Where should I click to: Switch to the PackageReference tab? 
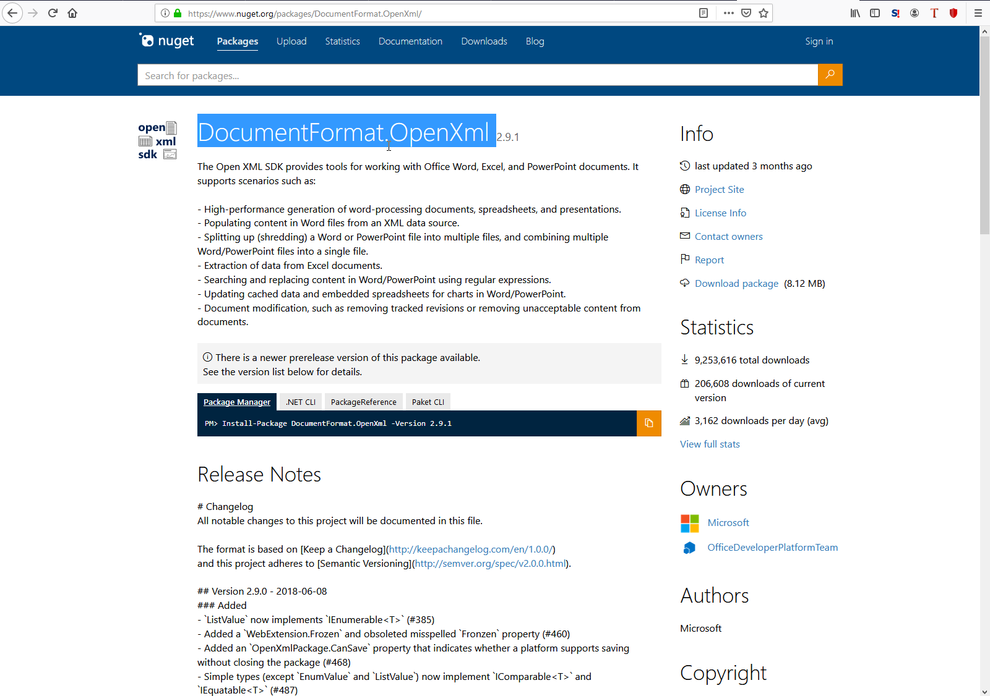[364, 402]
